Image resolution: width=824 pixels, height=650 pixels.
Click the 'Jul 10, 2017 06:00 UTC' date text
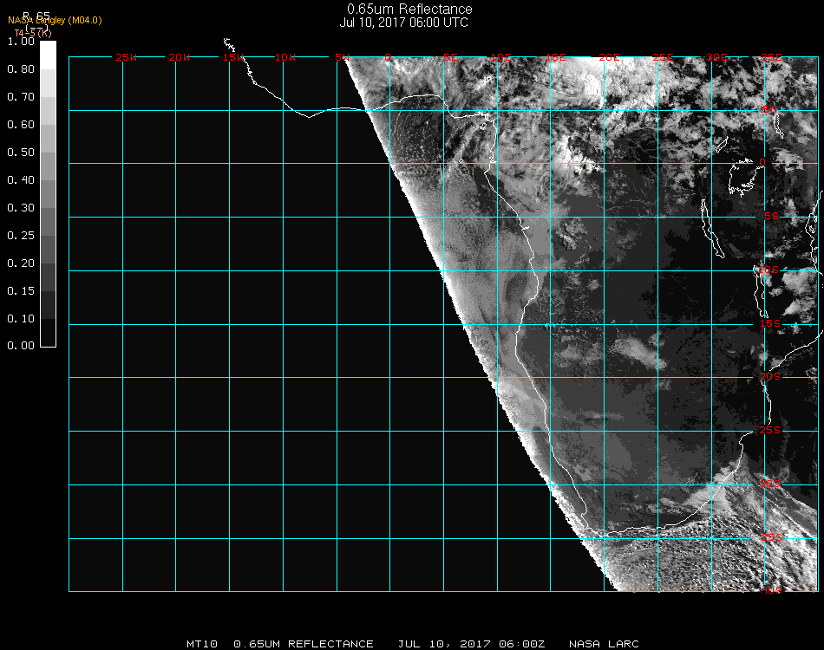[x=403, y=23]
